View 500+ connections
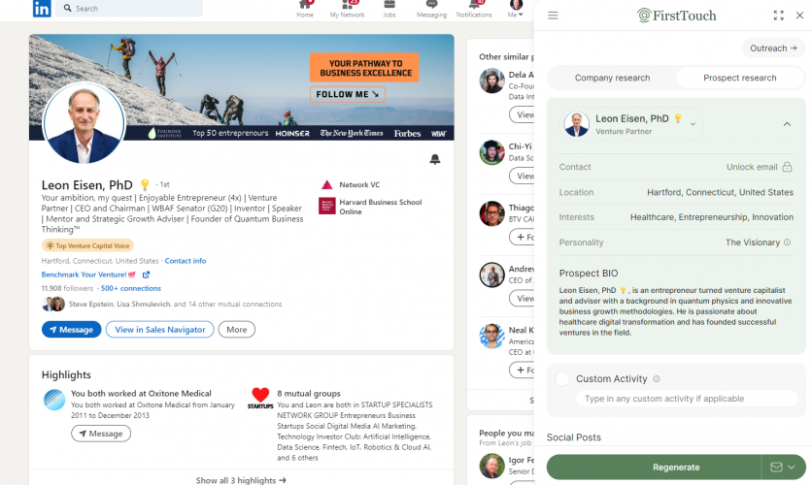812x485 pixels. 131,288
